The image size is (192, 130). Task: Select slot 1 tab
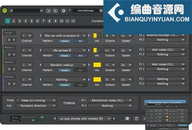point(8,21)
